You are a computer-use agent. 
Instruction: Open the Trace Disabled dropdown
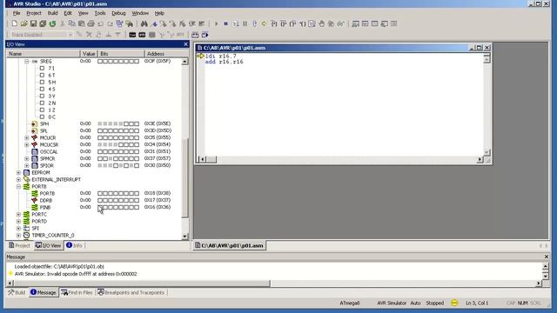(70, 35)
